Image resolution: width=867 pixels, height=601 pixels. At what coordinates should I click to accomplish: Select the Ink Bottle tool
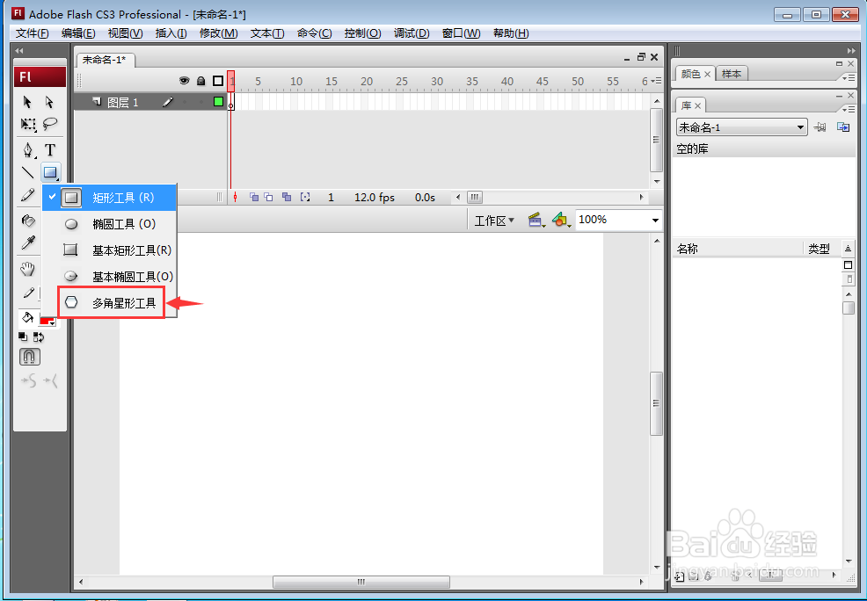(x=27, y=221)
